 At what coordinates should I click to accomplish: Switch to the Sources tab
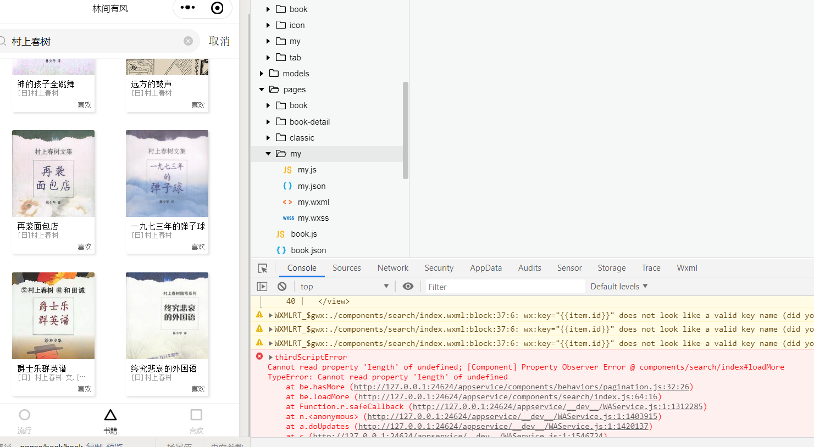pyautogui.click(x=347, y=268)
